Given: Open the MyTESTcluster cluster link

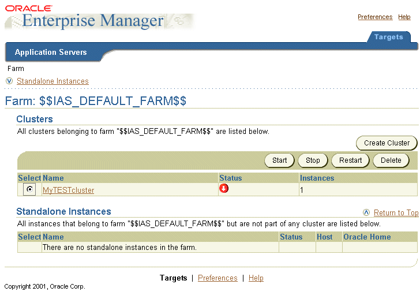Looking at the screenshot, I should (68, 190).
